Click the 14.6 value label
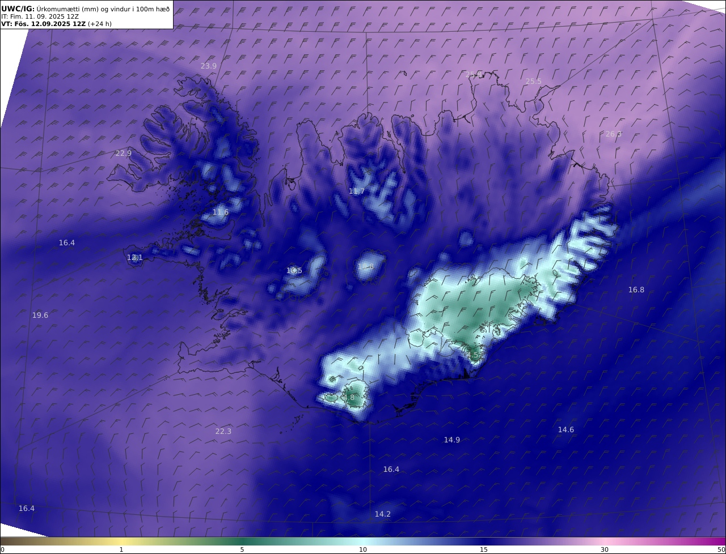This screenshot has width=726, height=554. point(565,430)
